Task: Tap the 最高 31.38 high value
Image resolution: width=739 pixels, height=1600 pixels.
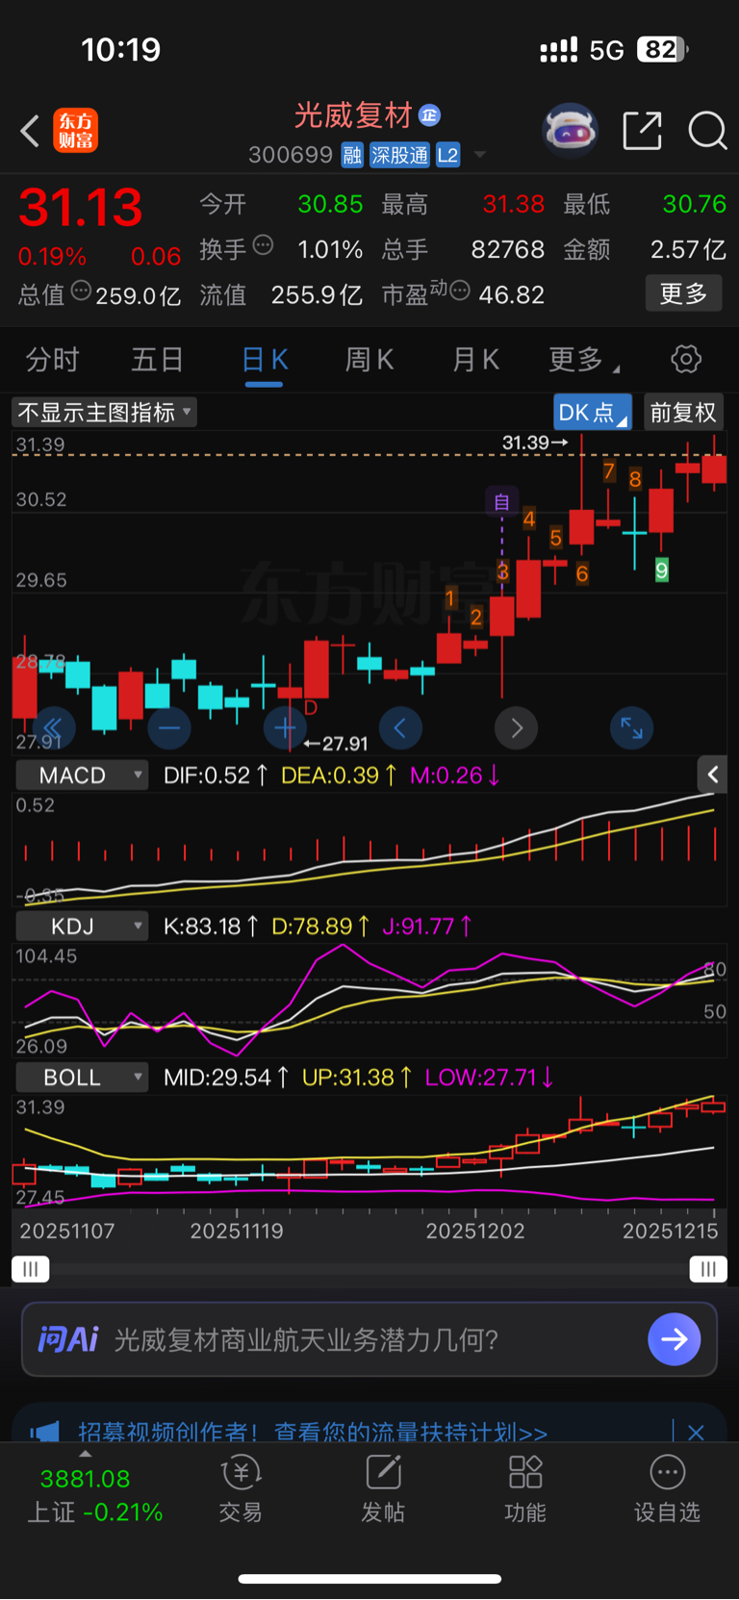Action: coord(463,204)
